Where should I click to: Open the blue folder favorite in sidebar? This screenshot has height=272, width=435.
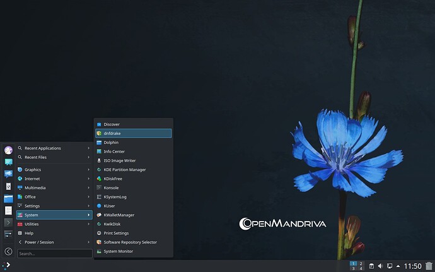click(8, 198)
